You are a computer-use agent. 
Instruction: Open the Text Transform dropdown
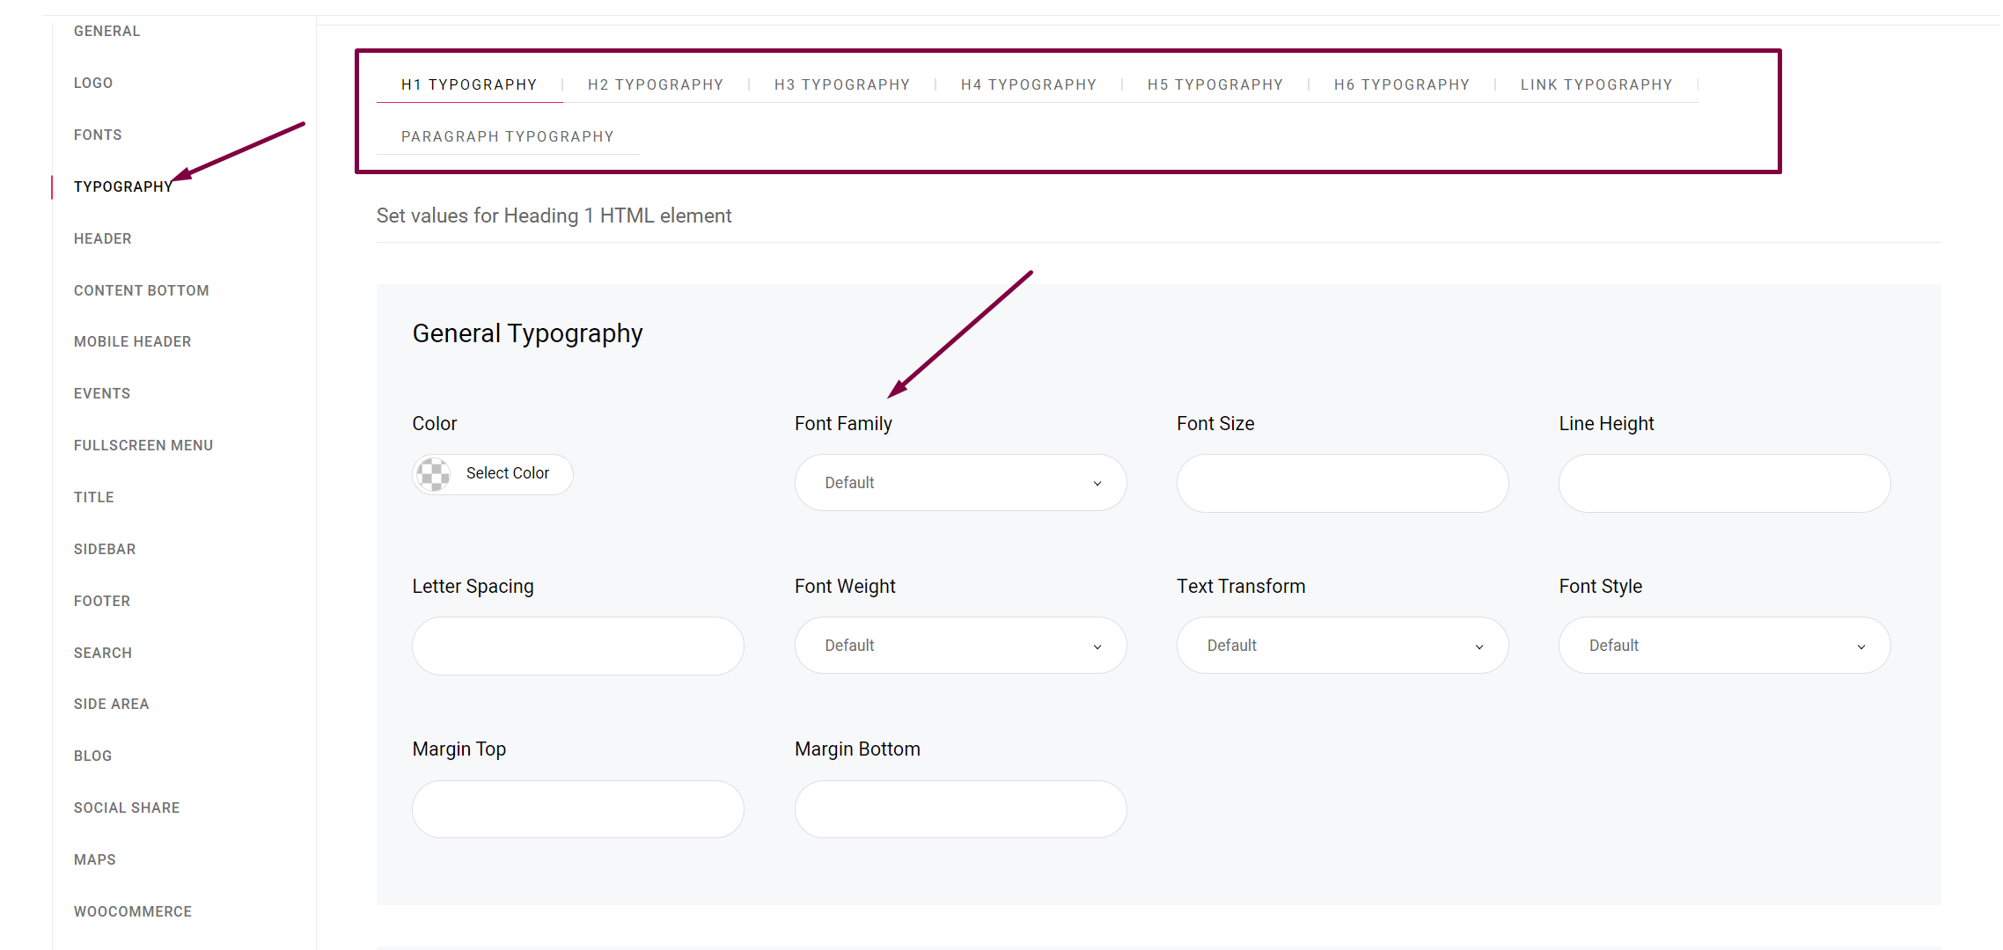point(1342,646)
